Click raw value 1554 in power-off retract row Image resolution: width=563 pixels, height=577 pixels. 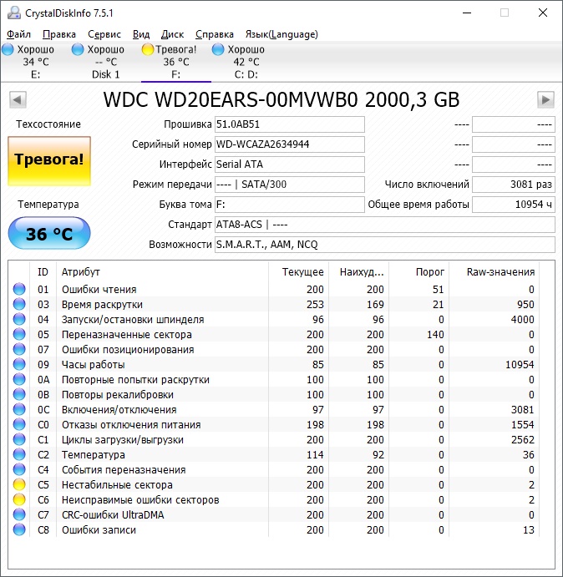(x=523, y=425)
